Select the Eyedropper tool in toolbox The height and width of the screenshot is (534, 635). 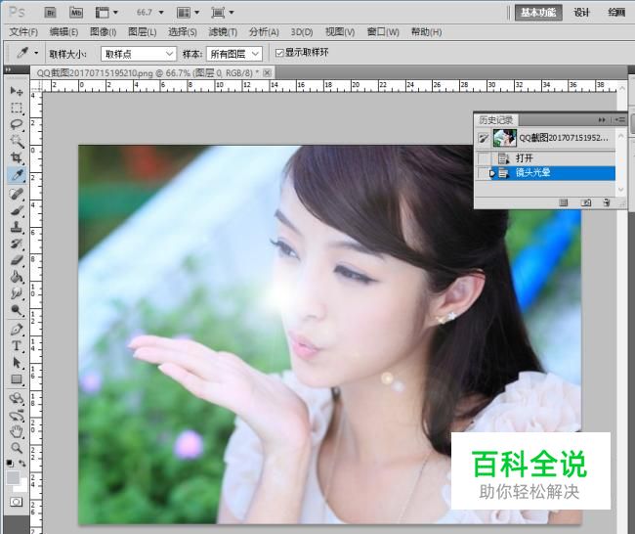click(x=17, y=175)
